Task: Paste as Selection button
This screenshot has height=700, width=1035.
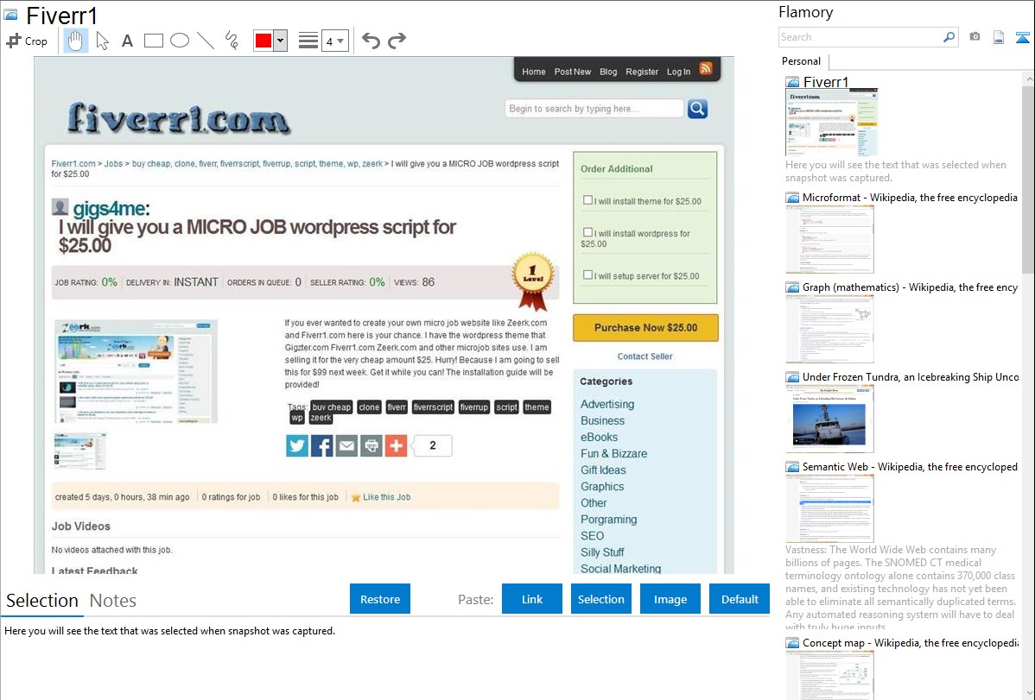Action: point(600,599)
